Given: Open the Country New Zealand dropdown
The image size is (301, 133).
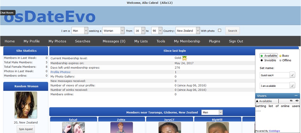Looking at the screenshot, I should 188,31.
